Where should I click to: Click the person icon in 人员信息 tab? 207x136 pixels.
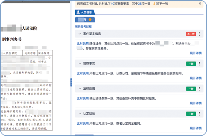click(78, 12)
